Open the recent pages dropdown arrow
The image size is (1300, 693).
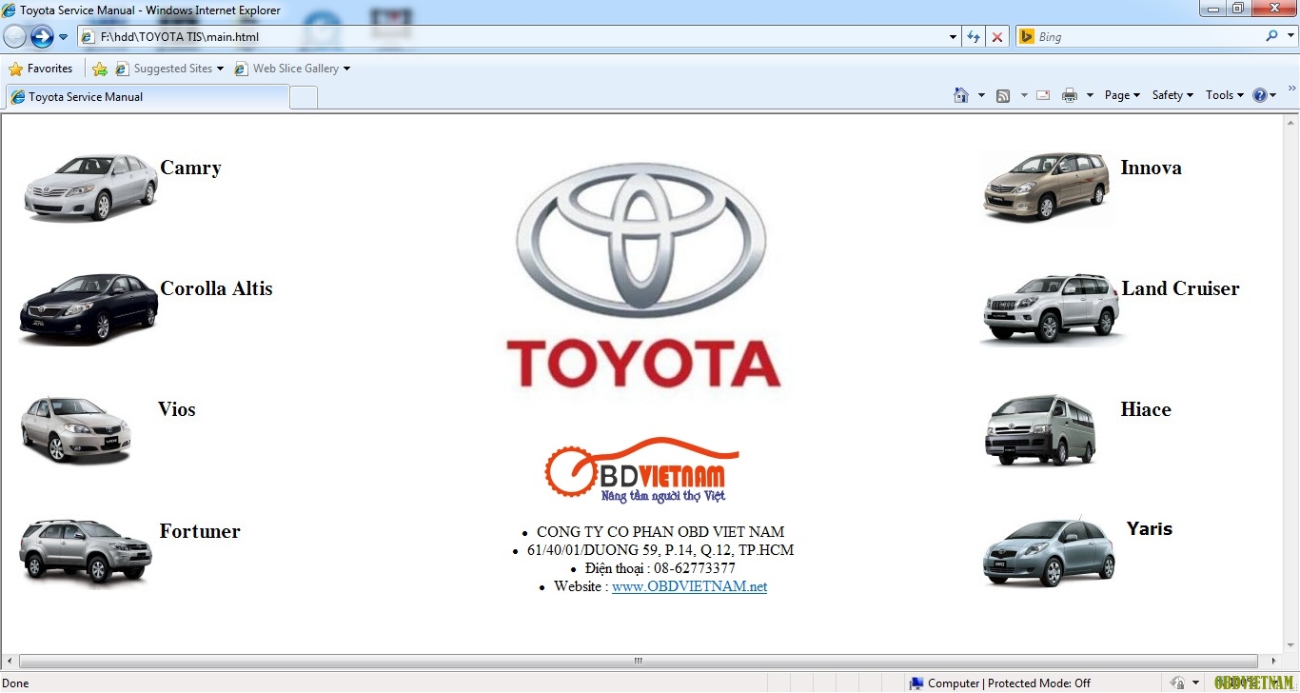click(x=63, y=37)
